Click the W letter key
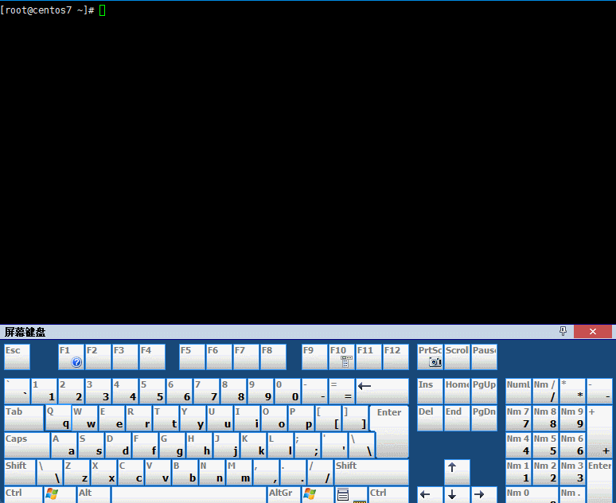Image resolution: width=616 pixels, height=503 pixels. (85, 418)
